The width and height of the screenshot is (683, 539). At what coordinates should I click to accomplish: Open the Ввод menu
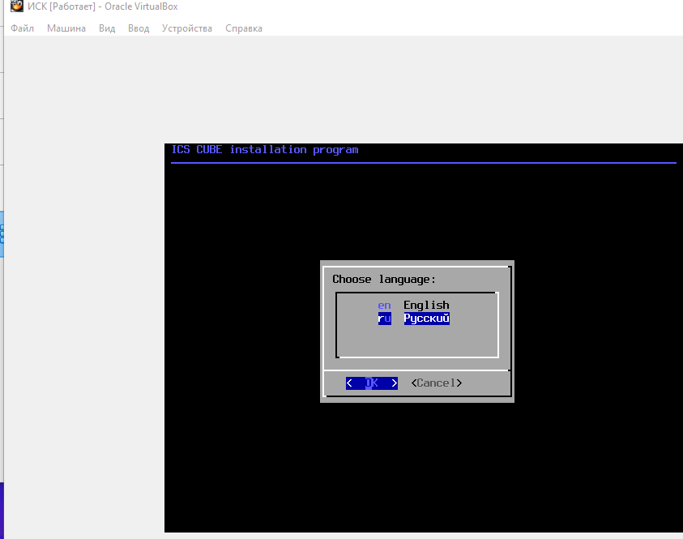pos(139,28)
